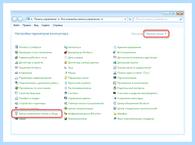Open Программы и компоненты link
This screenshot has width=195, height=145.
(x=133, y=83)
